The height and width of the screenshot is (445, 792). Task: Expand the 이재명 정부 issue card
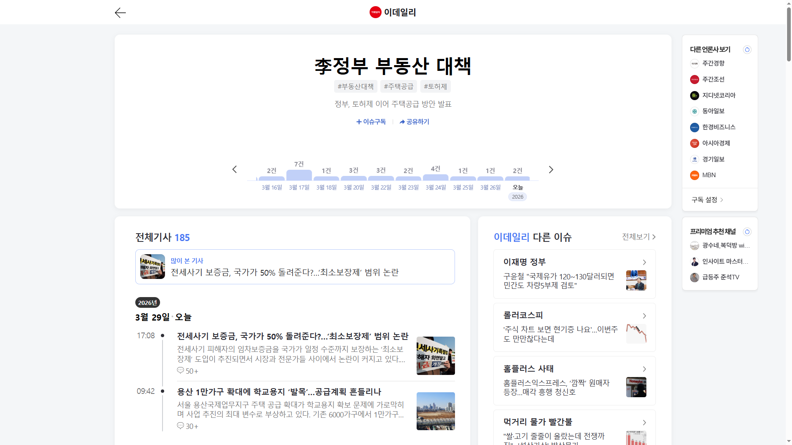[644, 262]
